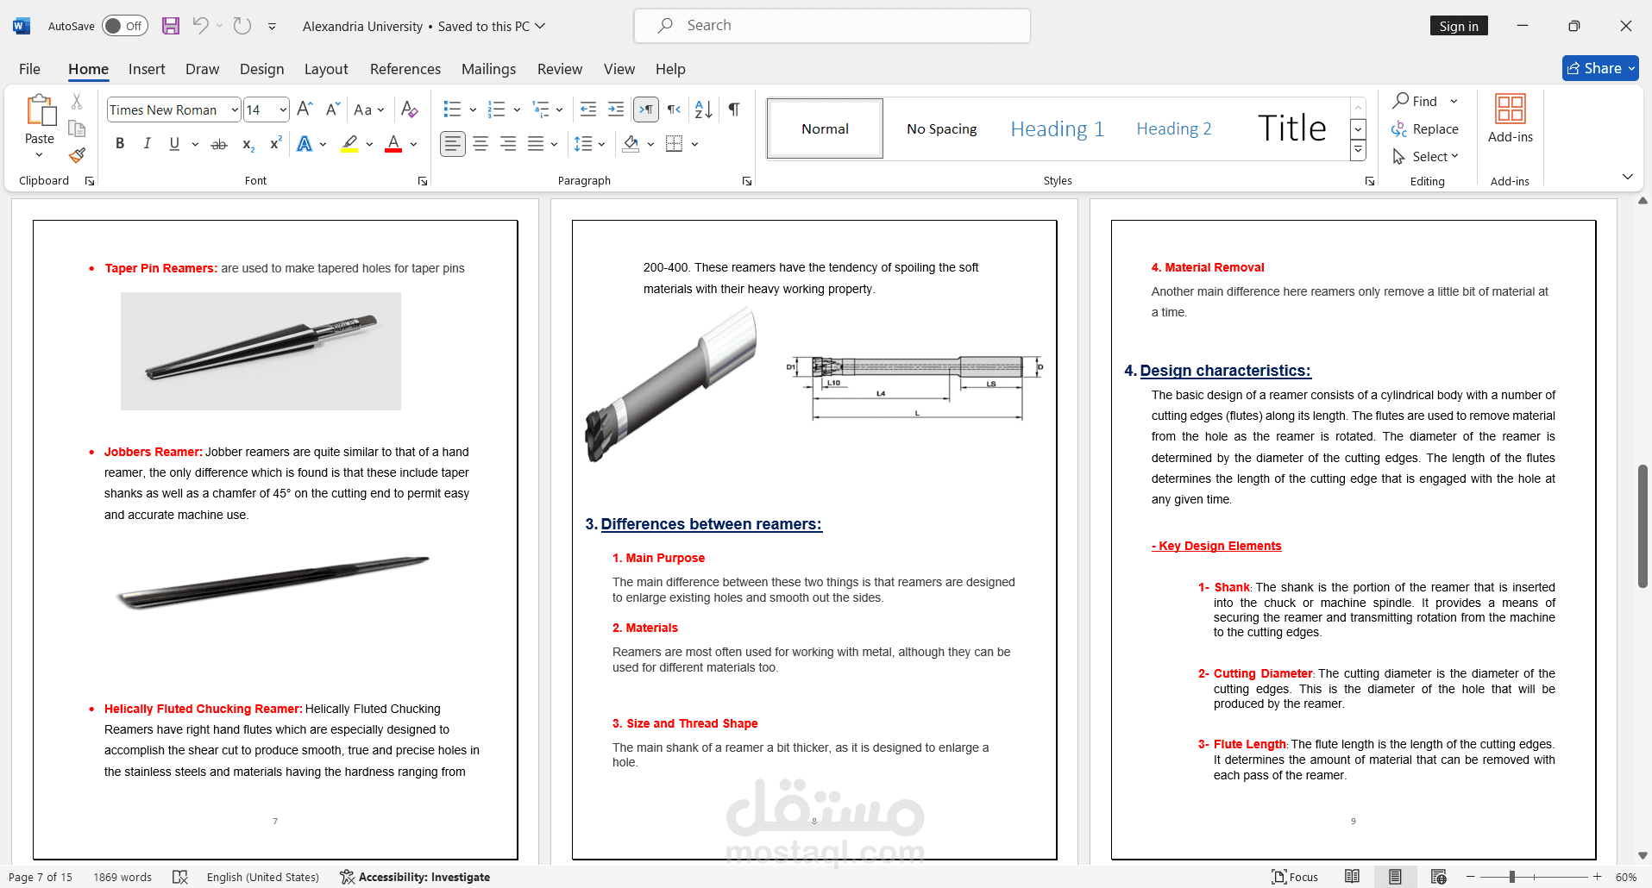Image resolution: width=1652 pixels, height=888 pixels.
Task: Toggle Superscript formatting
Action: tap(275, 144)
